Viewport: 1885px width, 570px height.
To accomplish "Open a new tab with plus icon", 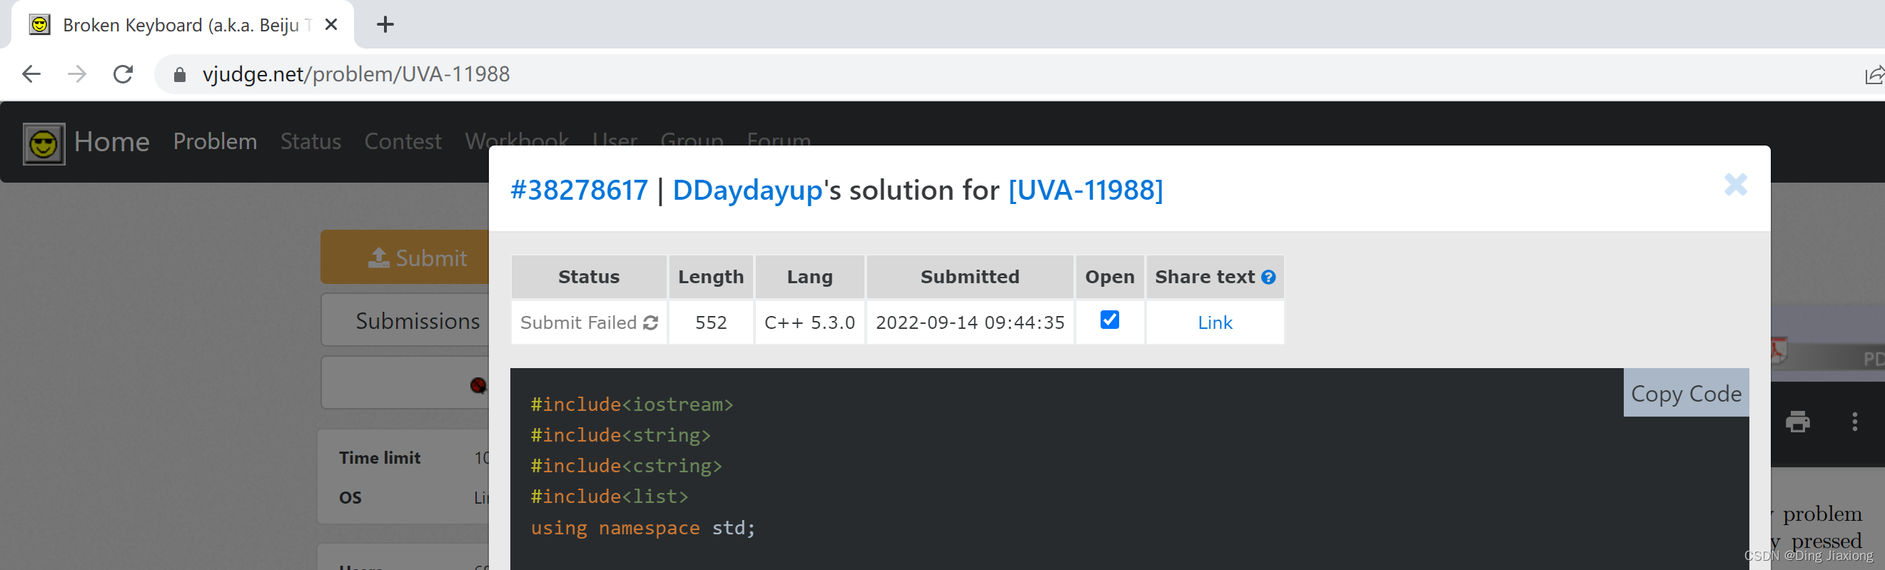I will click(x=385, y=25).
